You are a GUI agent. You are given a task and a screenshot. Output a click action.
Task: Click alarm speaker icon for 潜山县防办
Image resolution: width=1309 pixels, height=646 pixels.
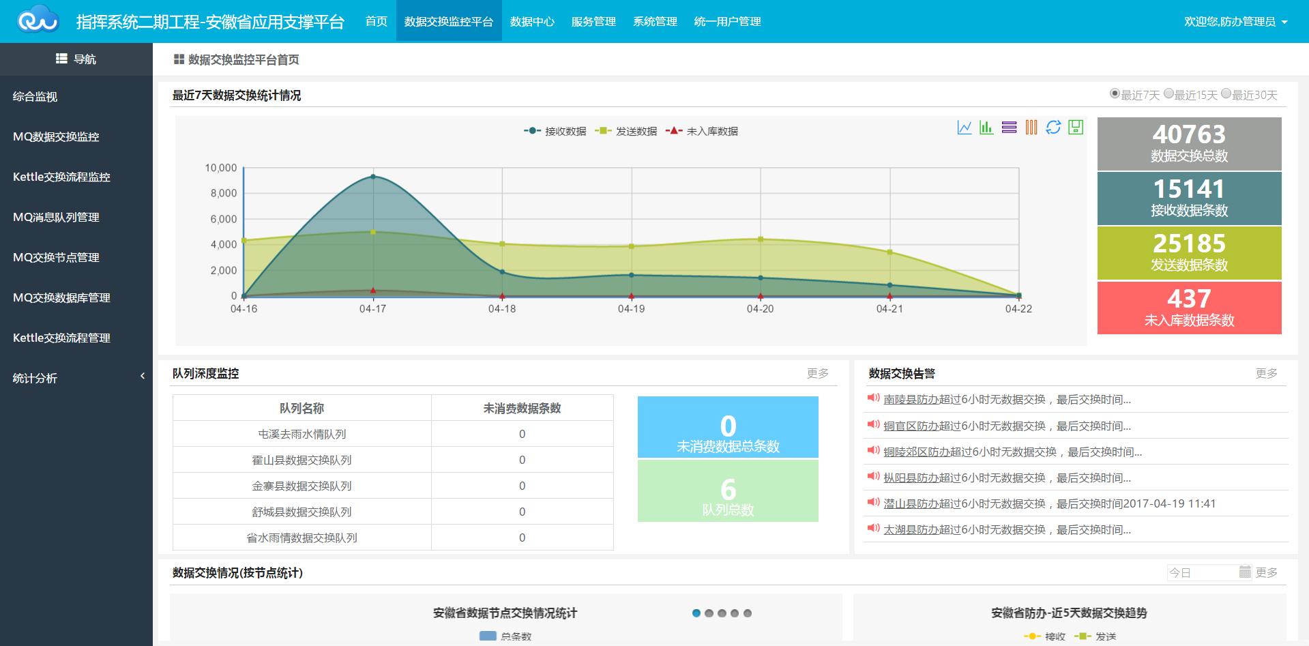[x=873, y=502]
